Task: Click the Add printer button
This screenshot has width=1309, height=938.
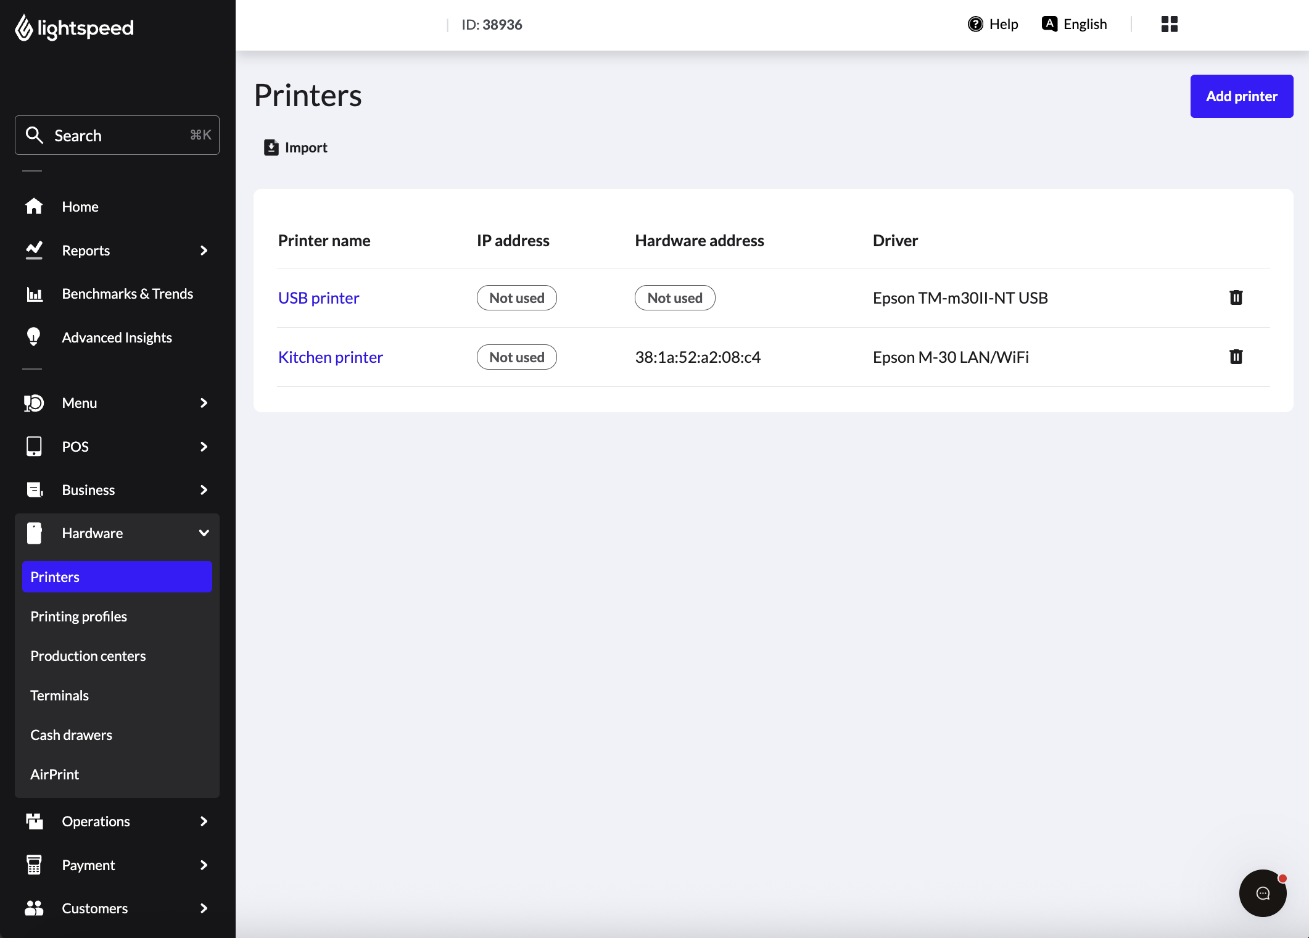Action: pyautogui.click(x=1241, y=96)
